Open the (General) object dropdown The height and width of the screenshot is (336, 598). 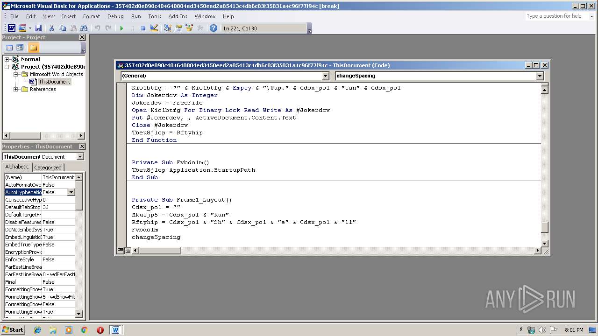click(326, 76)
